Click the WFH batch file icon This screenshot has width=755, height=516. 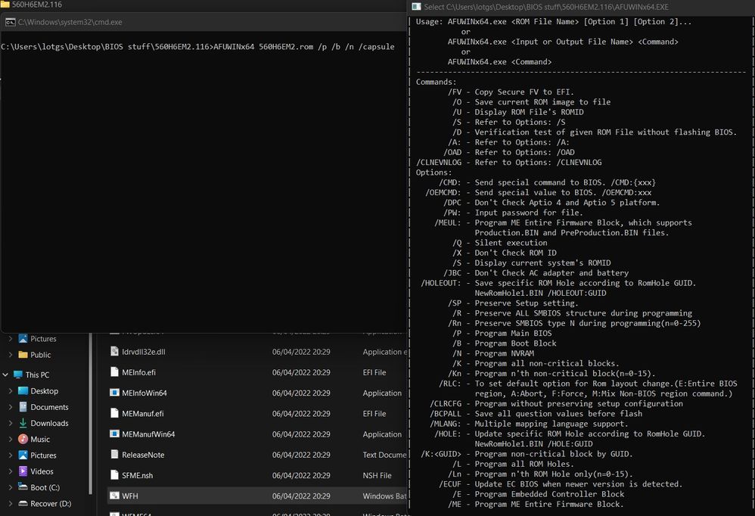point(114,496)
